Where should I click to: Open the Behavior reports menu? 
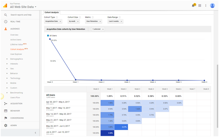point(15,111)
